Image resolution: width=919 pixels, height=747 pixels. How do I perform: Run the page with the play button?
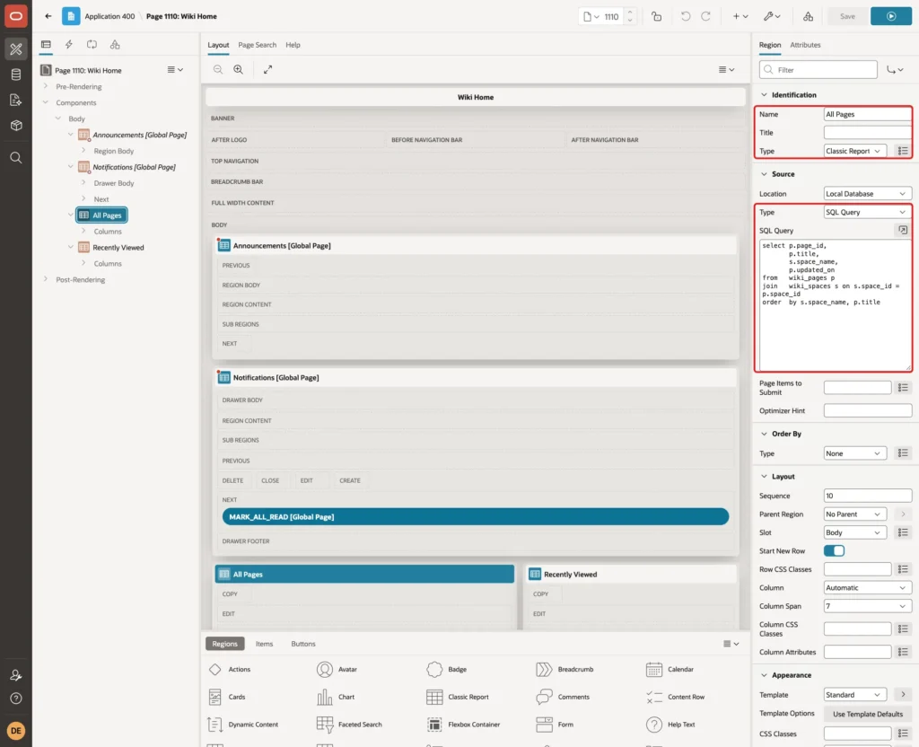click(891, 16)
